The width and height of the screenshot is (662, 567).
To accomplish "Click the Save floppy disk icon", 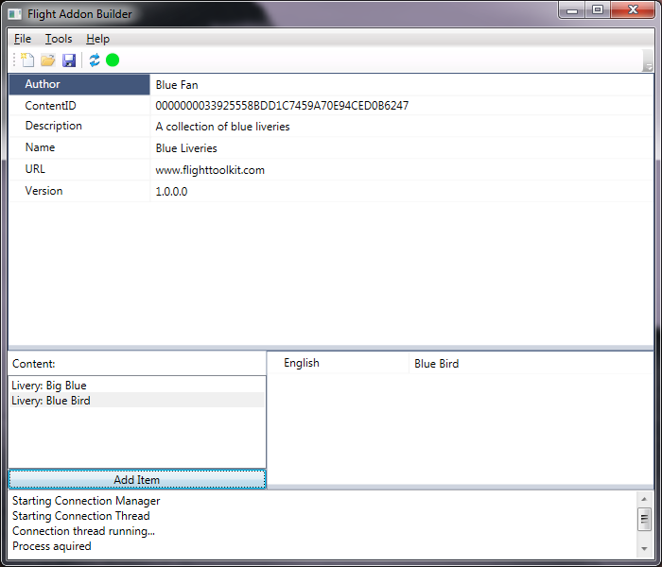I will coord(69,60).
